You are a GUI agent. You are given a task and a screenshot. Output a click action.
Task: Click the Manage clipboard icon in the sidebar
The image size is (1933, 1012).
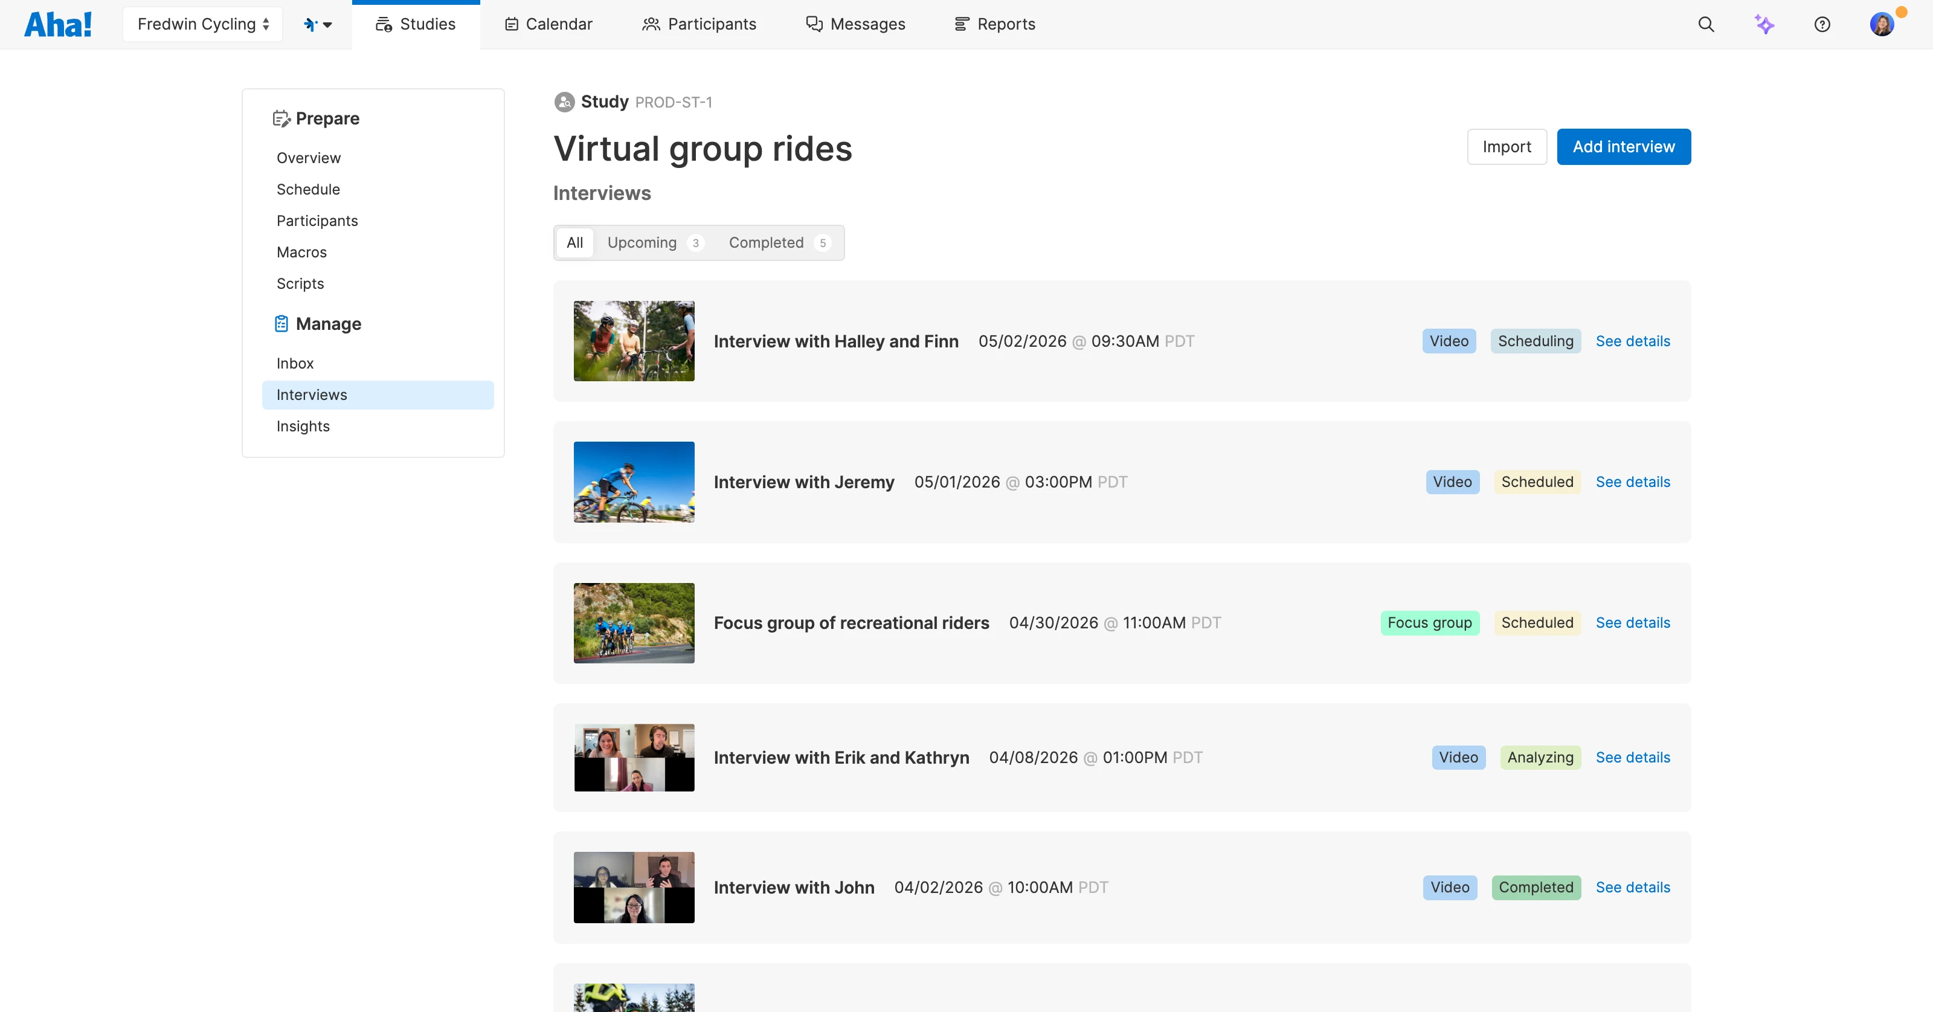(281, 323)
